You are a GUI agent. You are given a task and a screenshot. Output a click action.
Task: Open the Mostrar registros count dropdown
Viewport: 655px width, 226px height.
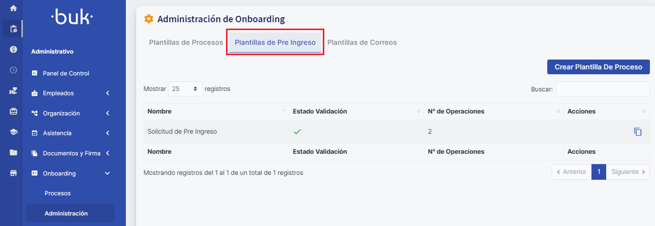[185, 89]
